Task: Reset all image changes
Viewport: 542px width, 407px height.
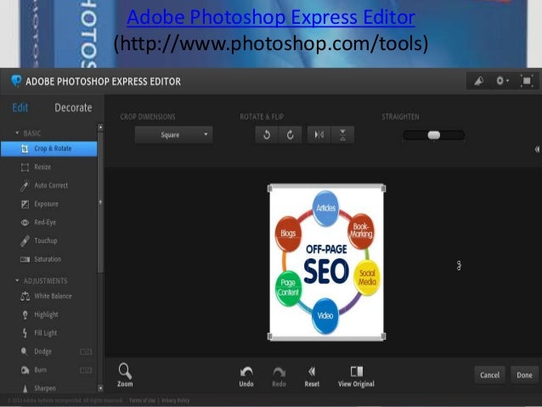Action: (312, 376)
